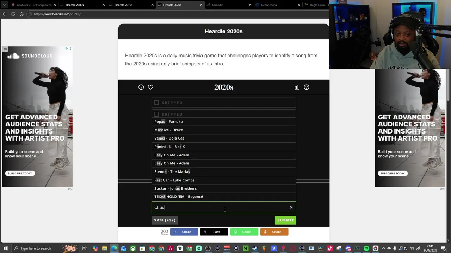The height and width of the screenshot is (253, 451).
Task: Open the how-to-play question mark icon
Action: (307, 87)
